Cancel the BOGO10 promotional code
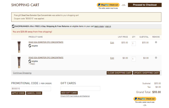 [34, 93]
